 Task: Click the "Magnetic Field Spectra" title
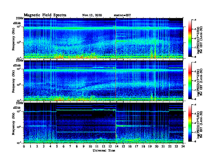pos(45,15)
